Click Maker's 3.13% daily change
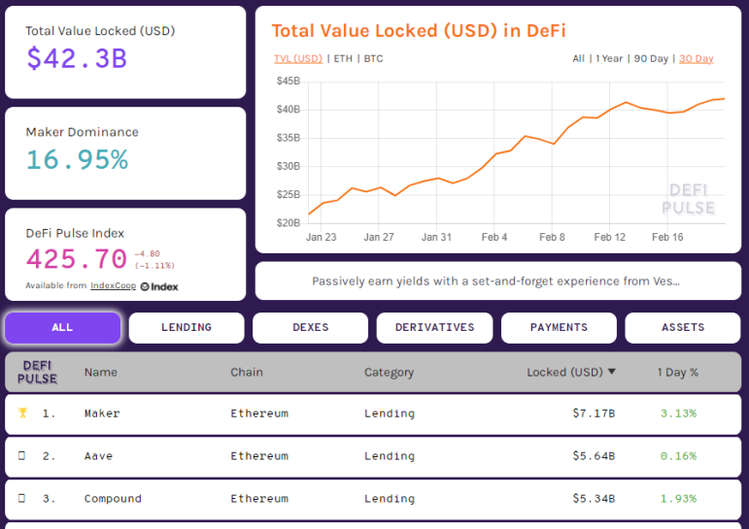This screenshot has height=529, width=749. click(x=678, y=413)
